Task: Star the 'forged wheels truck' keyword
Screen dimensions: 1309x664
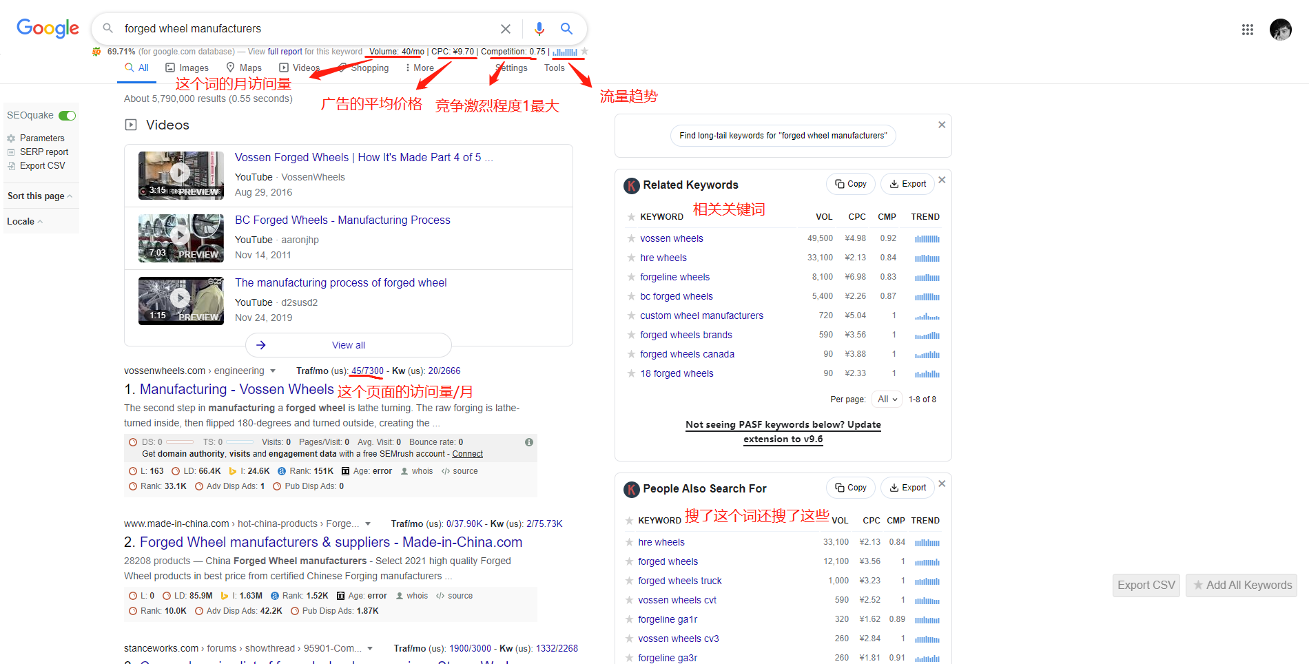Action: [629, 581]
